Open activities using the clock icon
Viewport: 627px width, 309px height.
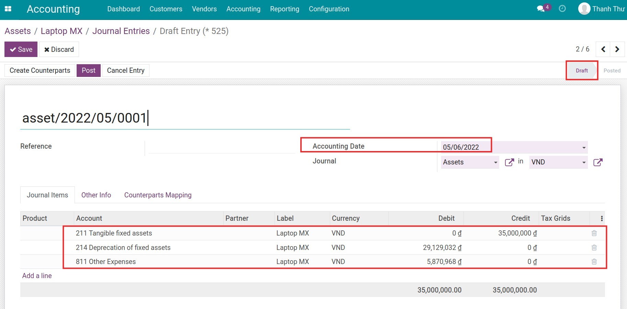562,9
